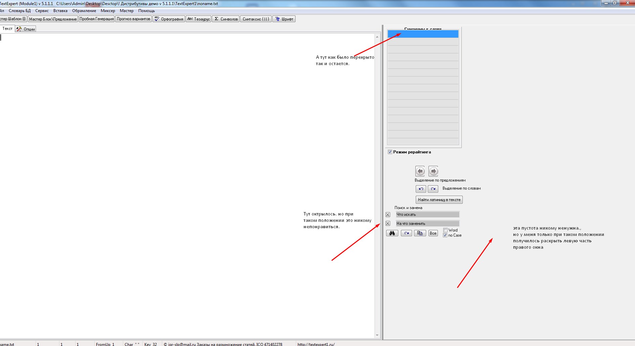Image resolution: width=635 pixels, height=346 pixels.
Task: Toggle the Режим рерайтинга checkbox
Action: (x=390, y=152)
